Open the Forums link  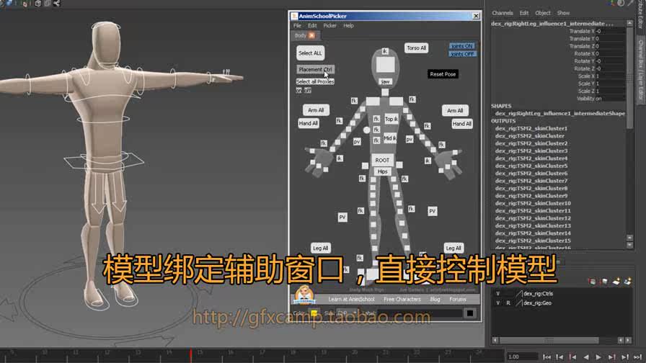point(458,299)
